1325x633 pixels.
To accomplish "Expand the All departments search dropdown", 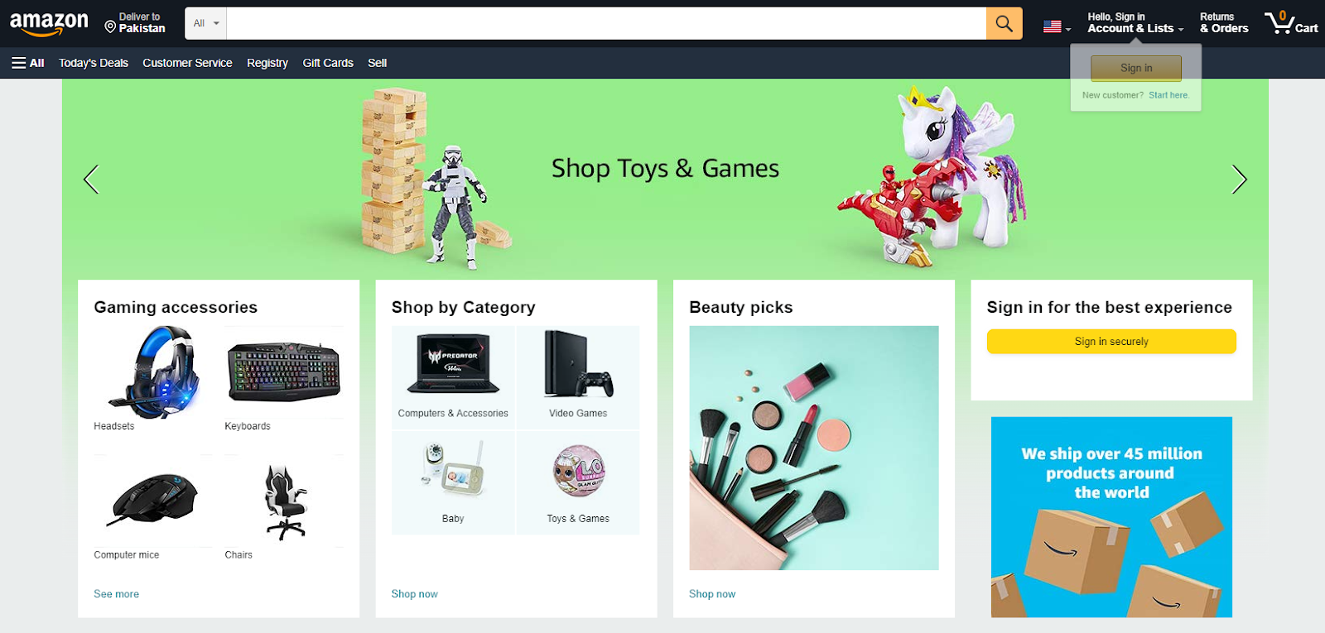I will point(206,23).
